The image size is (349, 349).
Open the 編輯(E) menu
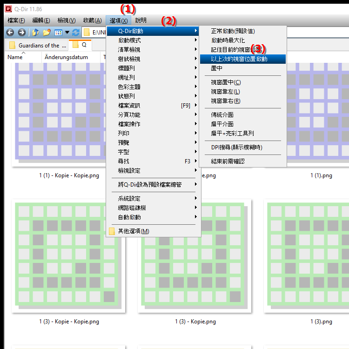pyautogui.click(x=41, y=20)
